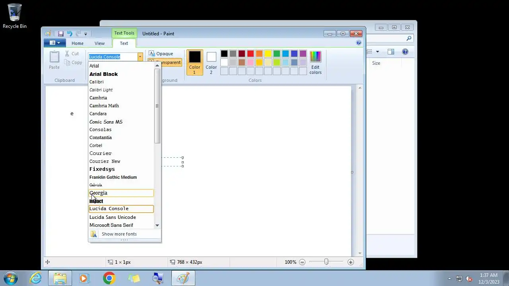Launch Google Chrome from taskbar
Image resolution: width=509 pixels, height=286 pixels.
(109, 278)
